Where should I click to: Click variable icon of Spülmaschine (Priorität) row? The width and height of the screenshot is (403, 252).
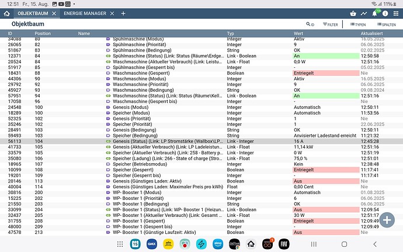pyautogui.click(x=108, y=44)
